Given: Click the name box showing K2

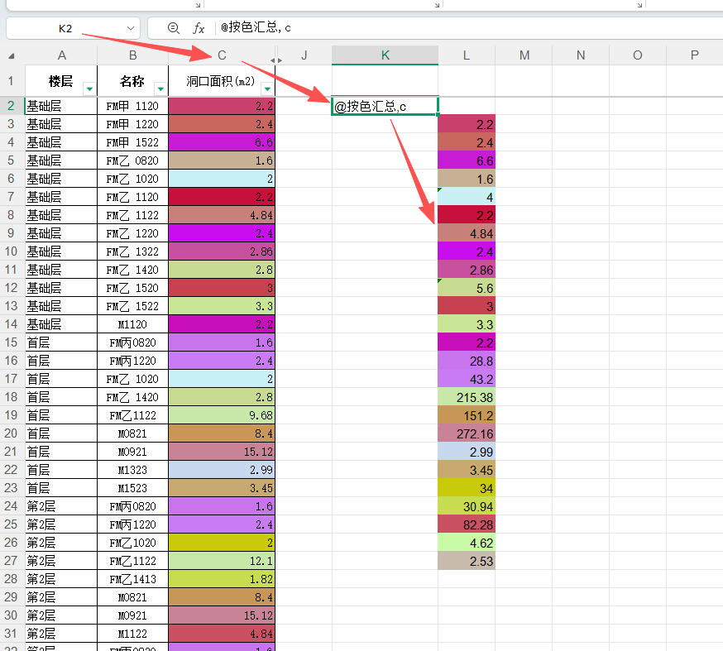Looking at the screenshot, I should (x=66, y=28).
